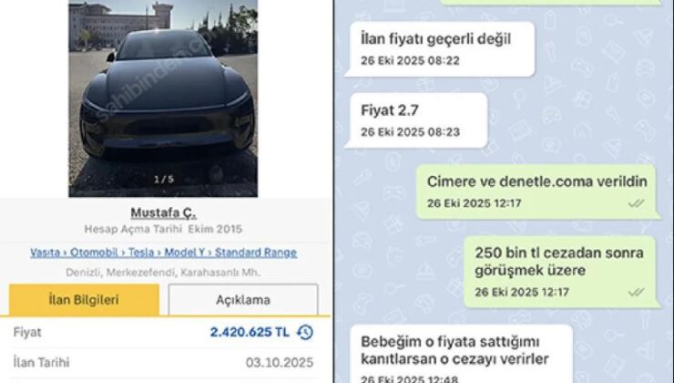Screen dimensions: 674x383
Task: Open seller profile Mustafa Ç.
Action: 163,212
